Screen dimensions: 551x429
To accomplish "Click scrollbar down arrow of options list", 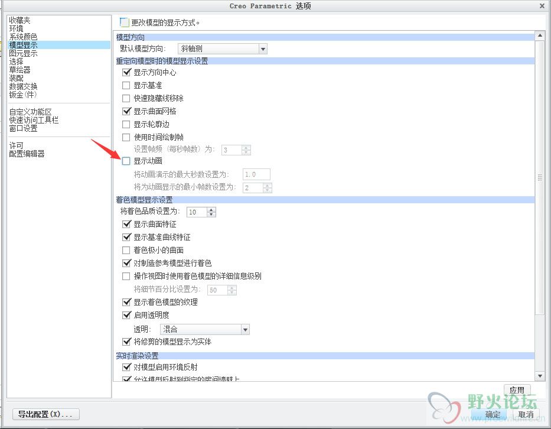I will [x=540, y=376].
